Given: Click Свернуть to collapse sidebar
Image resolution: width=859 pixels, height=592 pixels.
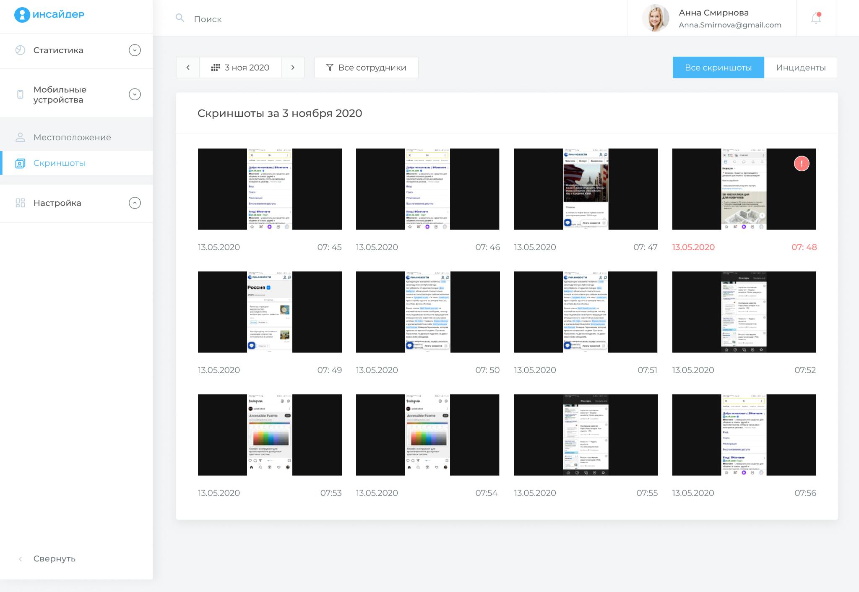Looking at the screenshot, I should pos(54,559).
